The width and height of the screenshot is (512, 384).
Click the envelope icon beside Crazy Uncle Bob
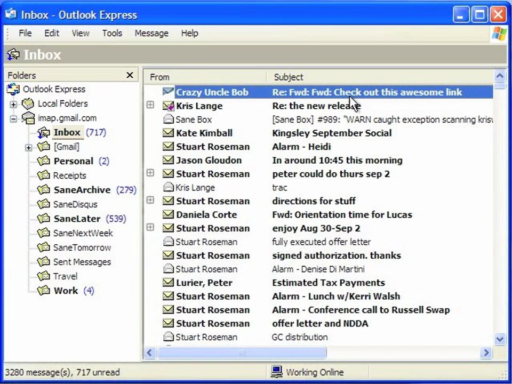(168, 92)
